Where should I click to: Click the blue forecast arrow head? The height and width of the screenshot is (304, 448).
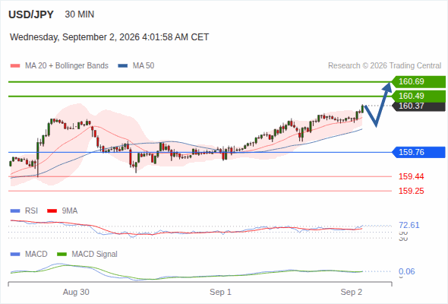click(388, 87)
